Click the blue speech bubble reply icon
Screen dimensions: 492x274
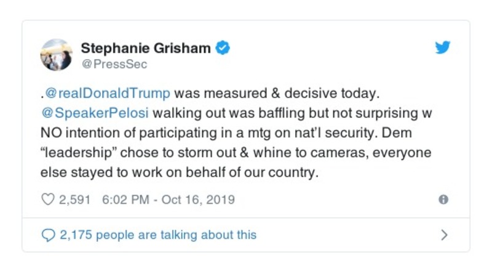47,235
